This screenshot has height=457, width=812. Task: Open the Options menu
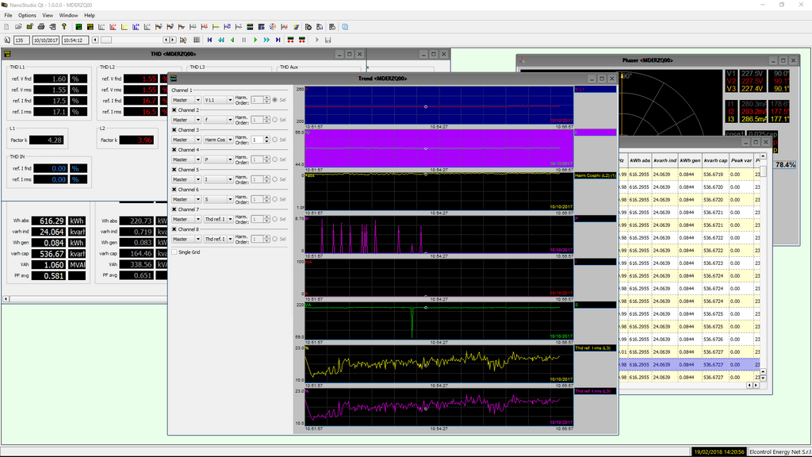pyautogui.click(x=27, y=15)
